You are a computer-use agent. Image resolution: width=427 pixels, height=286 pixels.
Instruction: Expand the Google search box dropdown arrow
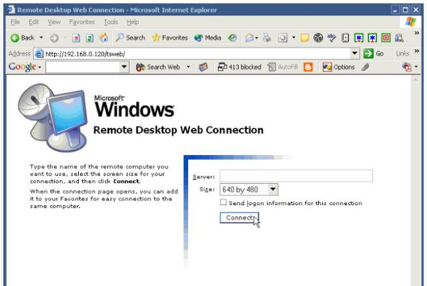124,67
